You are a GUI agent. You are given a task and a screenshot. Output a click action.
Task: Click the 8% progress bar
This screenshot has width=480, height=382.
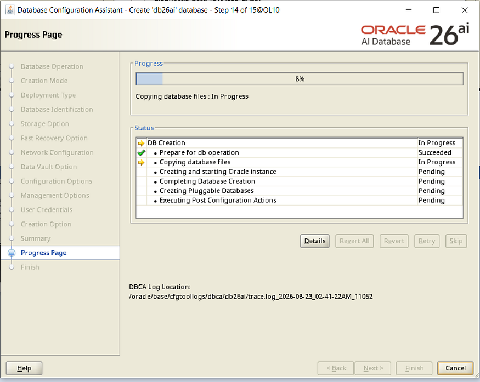coord(300,79)
